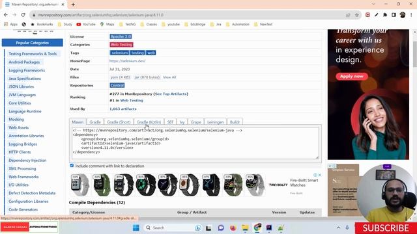Click inside the Maven dependency code box
The width and height of the screenshot is (417, 234).
(x=195, y=143)
